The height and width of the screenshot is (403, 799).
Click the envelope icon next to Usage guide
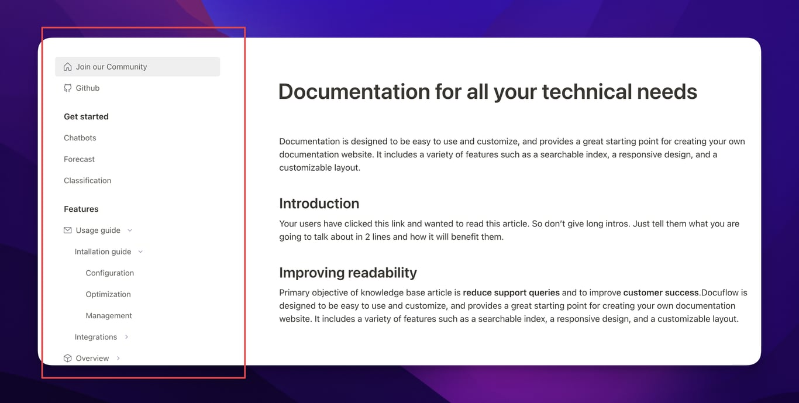point(68,230)
